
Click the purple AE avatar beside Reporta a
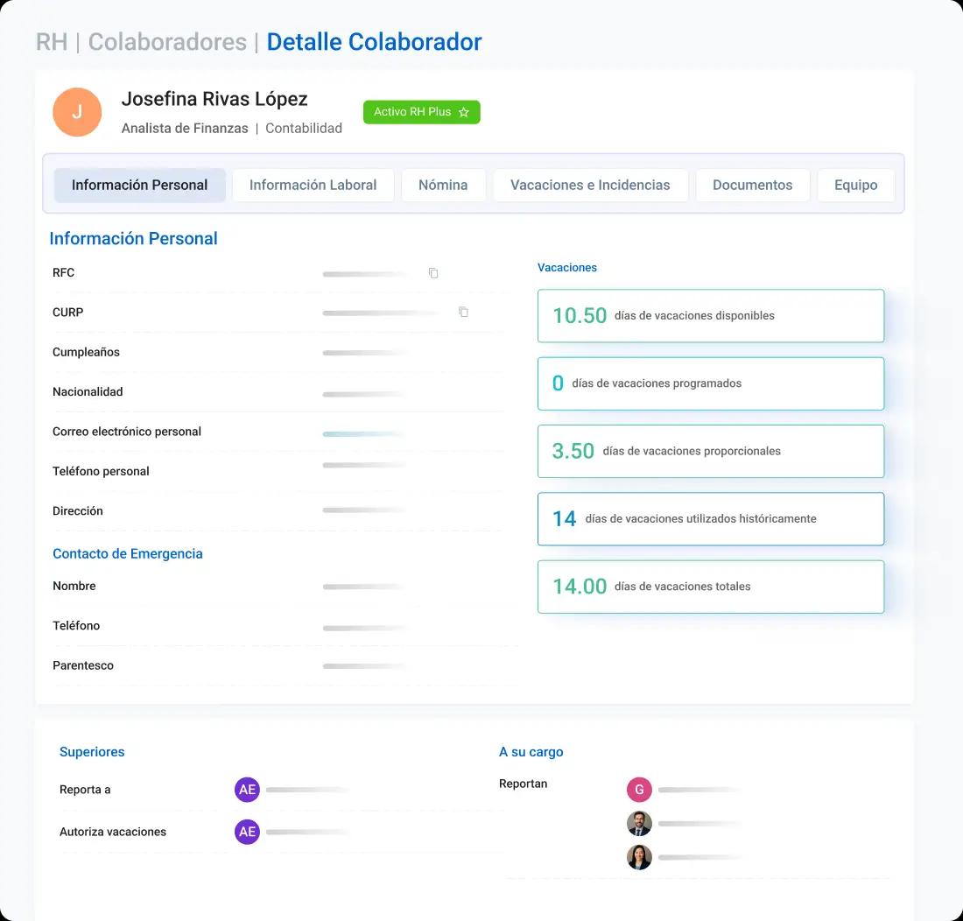[247, 790]
